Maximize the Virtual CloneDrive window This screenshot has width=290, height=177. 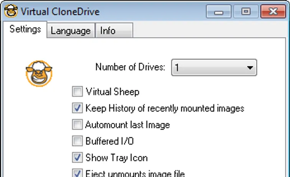246,12
